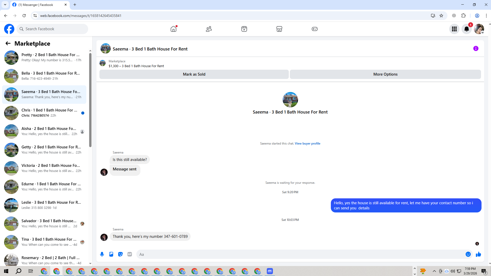Screen dimensions: 491x276
Task: Open Aisha's 2 Bed 1 Bath conversation
Action: [x=44, y=131]
